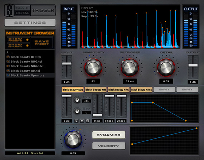The height and width of the screenshot is (160, 204).
Task: Click the dynamics curve lower left point
Action: [132, 144]
